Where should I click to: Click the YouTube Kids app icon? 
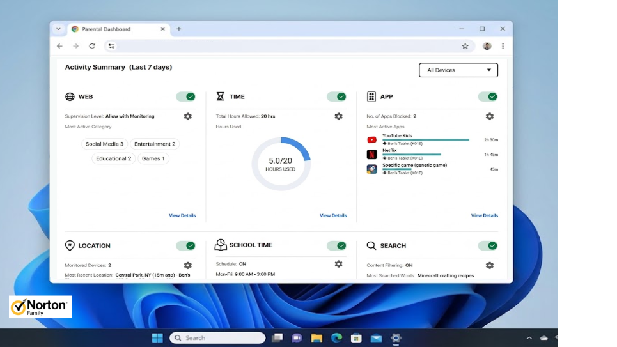(371, 140)
